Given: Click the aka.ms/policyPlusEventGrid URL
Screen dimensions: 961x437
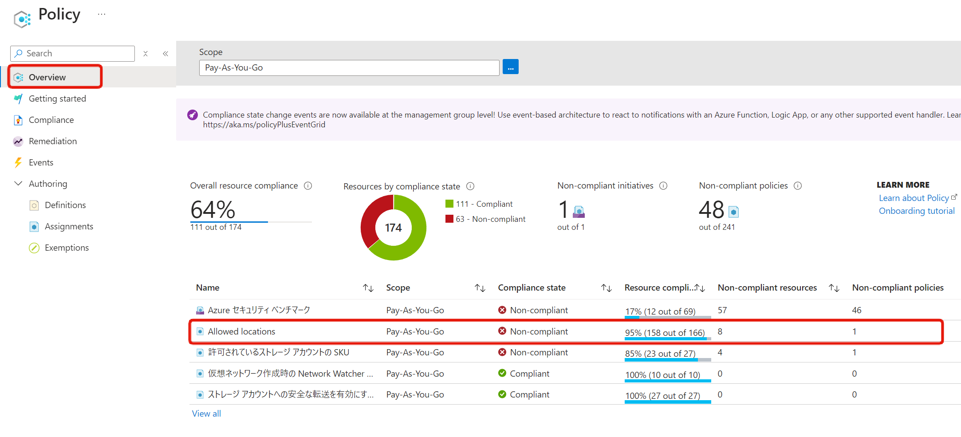Looking at the screenshot, I should (x=264, y=125).
